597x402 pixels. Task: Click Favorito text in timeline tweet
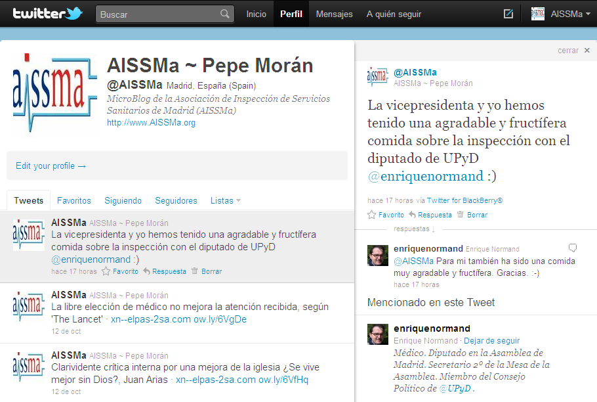point(126,271)
